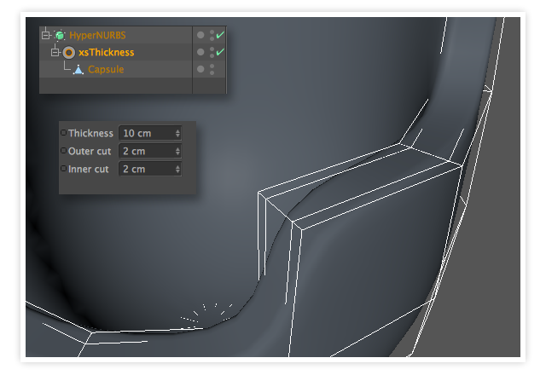The width and height of the screenshot is (546, 381).
Task: Click the Thickness label
Action: (90, 133)
